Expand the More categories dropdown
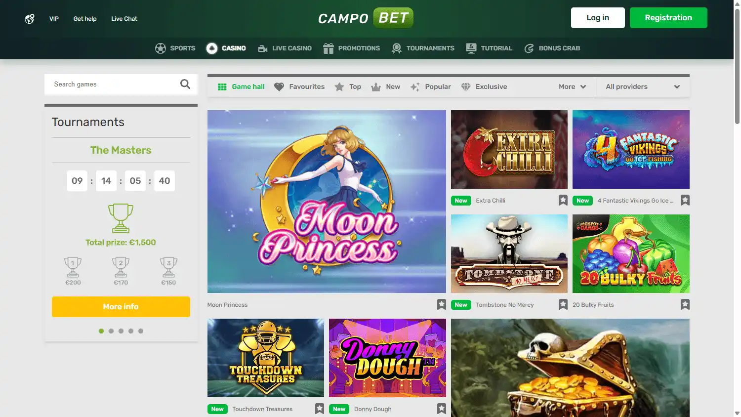 tap(573, 87)
